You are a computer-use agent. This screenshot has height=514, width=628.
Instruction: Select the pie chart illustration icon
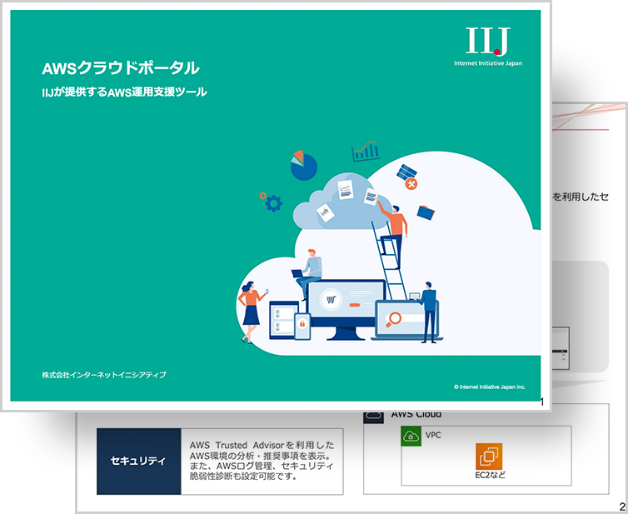pos(303,165)
